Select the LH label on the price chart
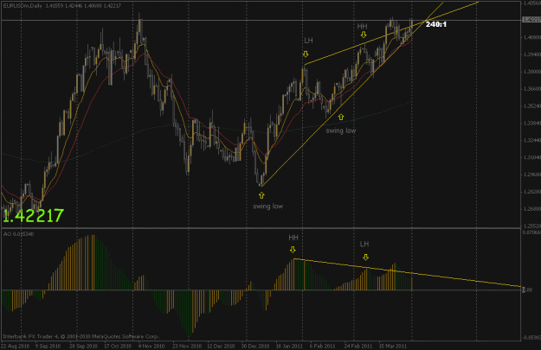The height and width of the screenshot is (350, 541). click(308, 41)
